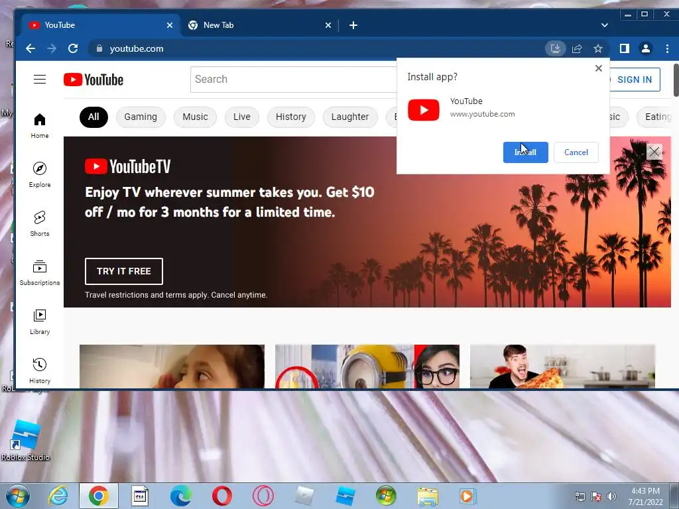Dismiss the YouTube TV banner with X
The width and height of the screenshot is (679, 509).
click(654, 152)
